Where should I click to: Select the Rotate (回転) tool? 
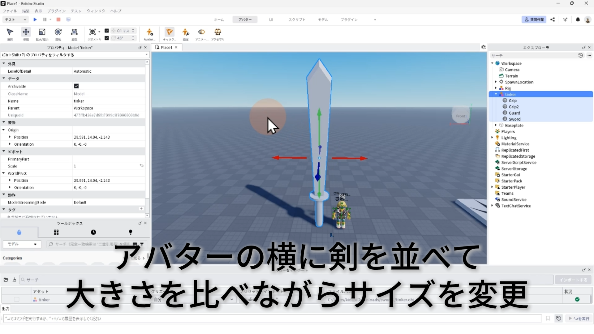(58, 32)
